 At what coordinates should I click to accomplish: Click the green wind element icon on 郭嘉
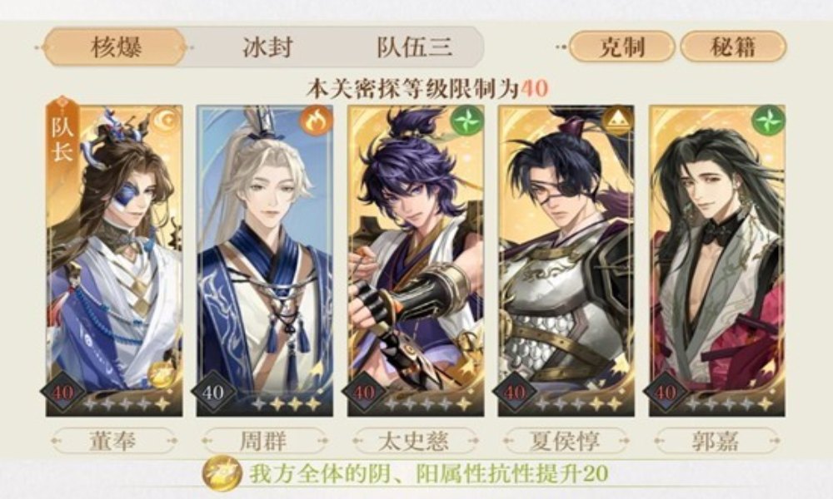[768, 121]
